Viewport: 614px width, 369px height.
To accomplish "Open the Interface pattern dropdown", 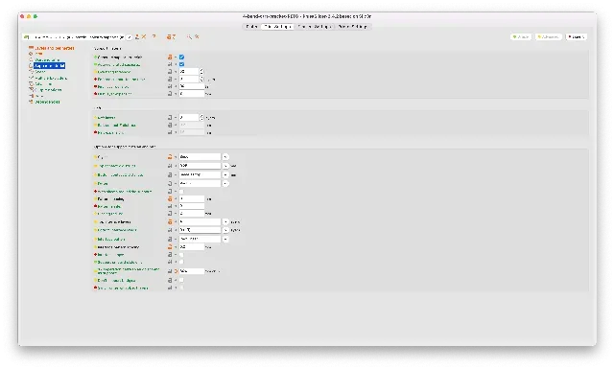I will [225, 239].
